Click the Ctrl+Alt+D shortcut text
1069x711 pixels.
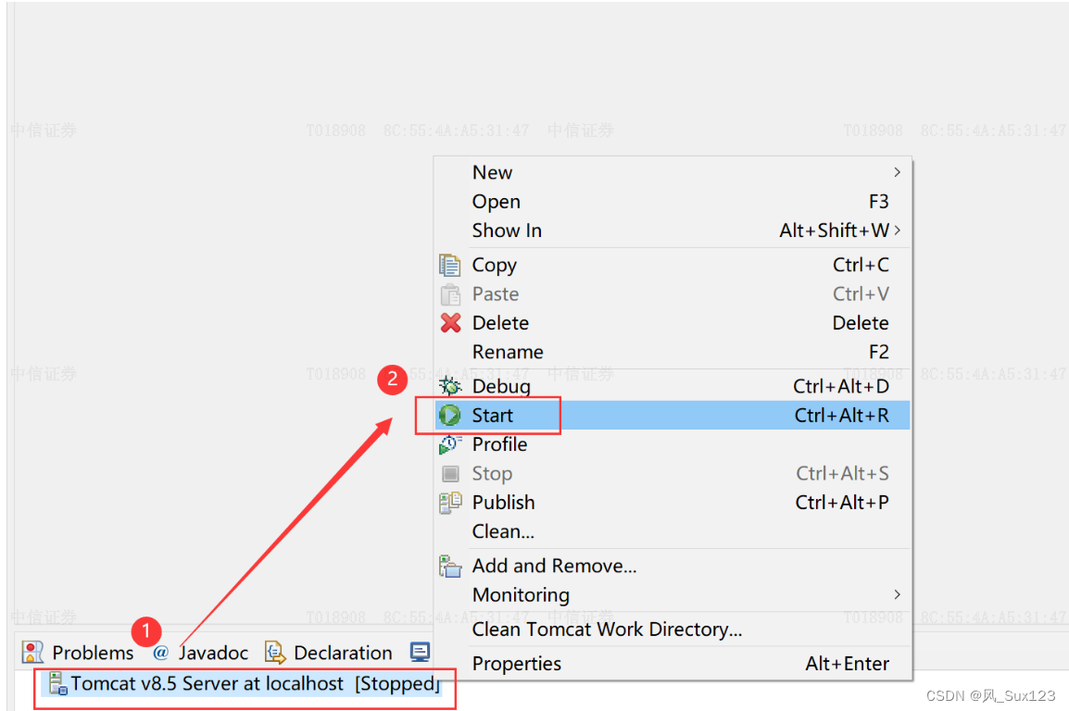(x=840, y=386)
